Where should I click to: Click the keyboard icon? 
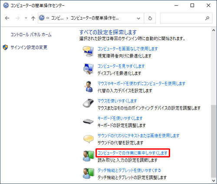[x=88, y=121]
